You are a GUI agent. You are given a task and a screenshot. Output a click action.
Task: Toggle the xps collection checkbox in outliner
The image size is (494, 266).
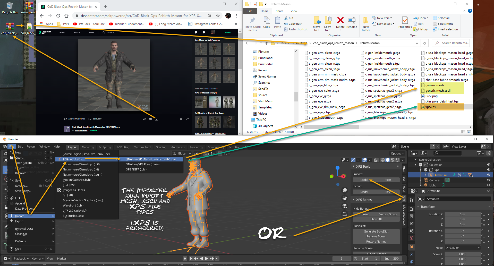426,170
